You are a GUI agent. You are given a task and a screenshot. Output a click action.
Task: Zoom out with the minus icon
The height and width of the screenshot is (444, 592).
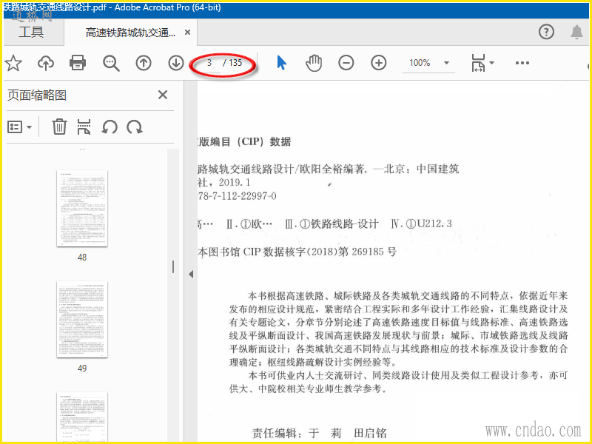(346, 63)
